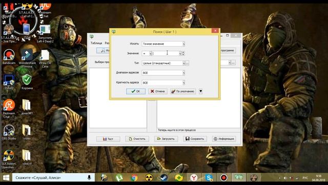Click the partly hidden о программе button

coord(228,50)
